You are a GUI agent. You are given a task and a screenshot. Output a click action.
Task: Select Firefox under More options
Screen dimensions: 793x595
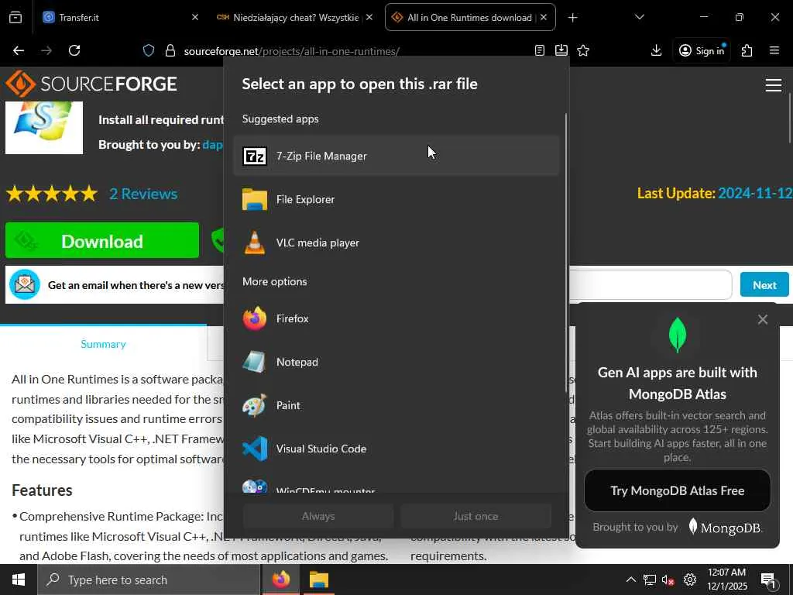(x=396, y=318)
